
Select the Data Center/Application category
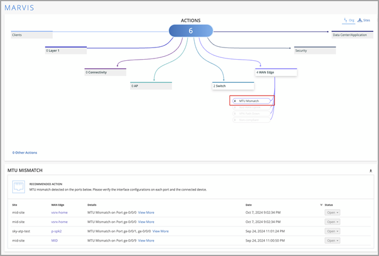click(x=352, y=35)
